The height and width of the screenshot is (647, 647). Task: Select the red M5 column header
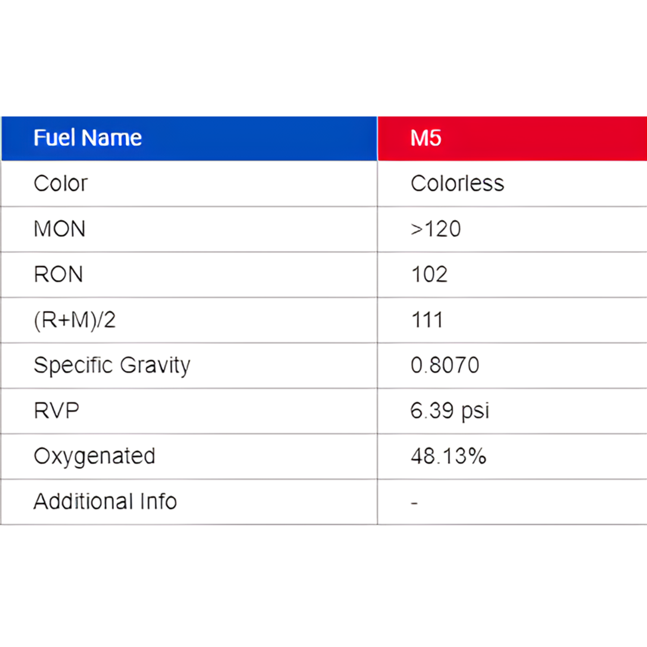pos(426,138)
